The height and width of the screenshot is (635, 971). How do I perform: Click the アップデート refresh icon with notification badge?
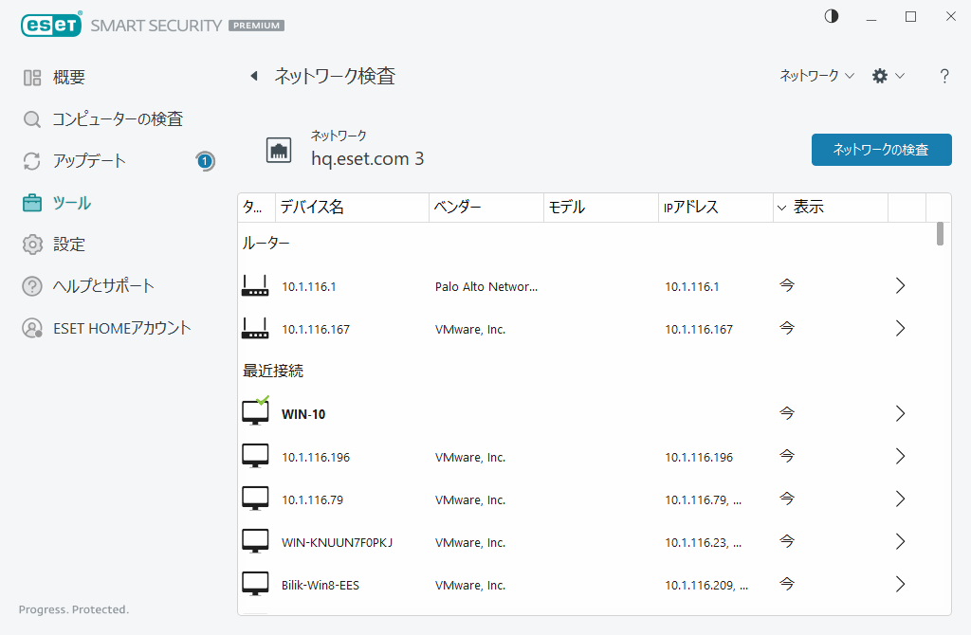point(31,161)
